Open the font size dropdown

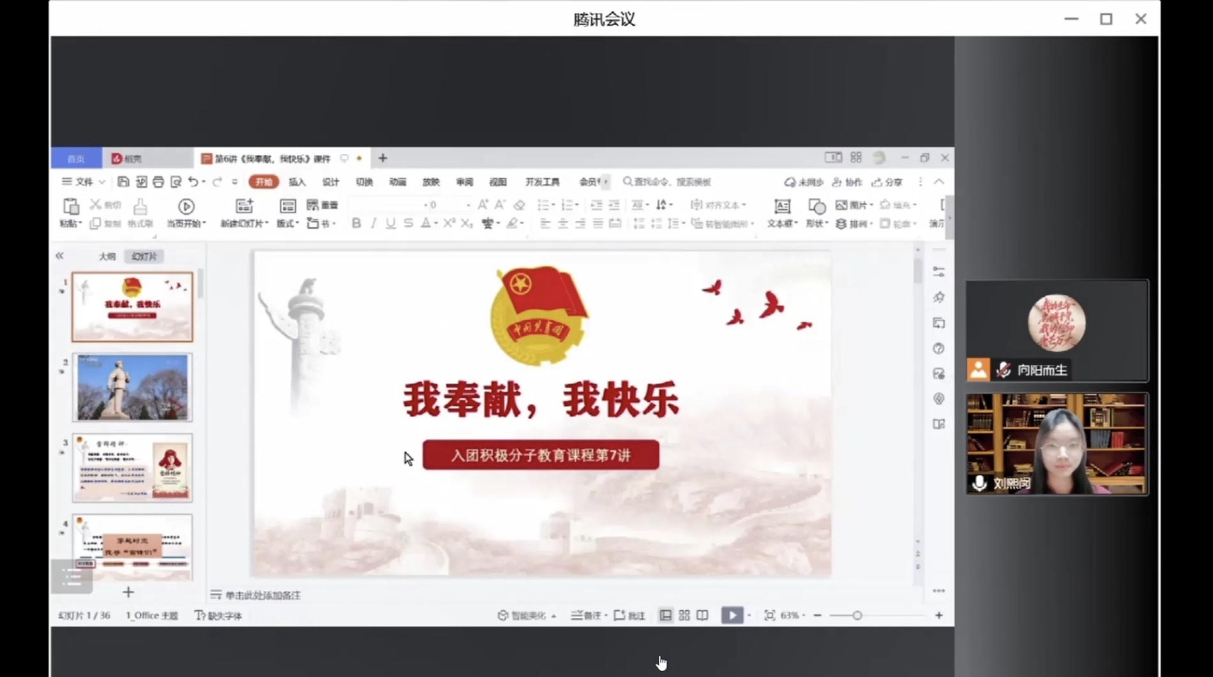tap(468, 205)
